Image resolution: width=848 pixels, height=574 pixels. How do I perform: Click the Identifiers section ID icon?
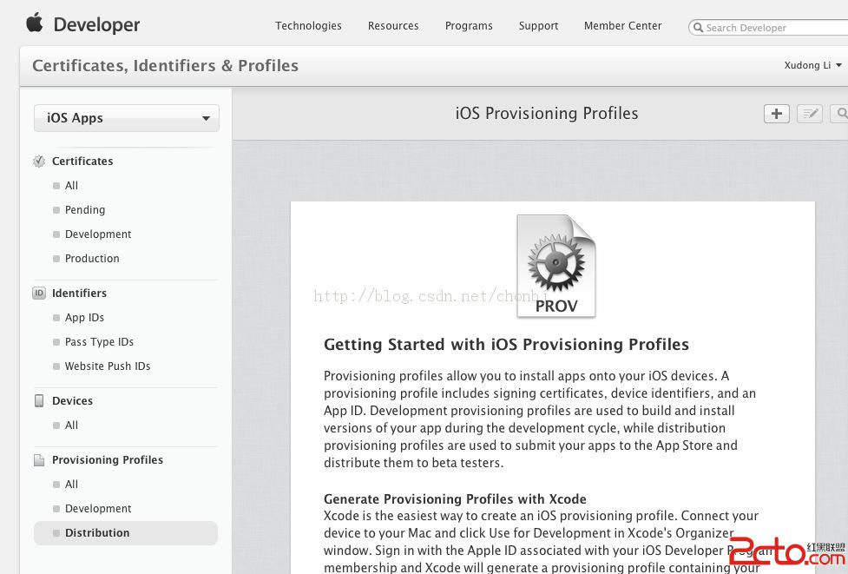pos(39,294)
